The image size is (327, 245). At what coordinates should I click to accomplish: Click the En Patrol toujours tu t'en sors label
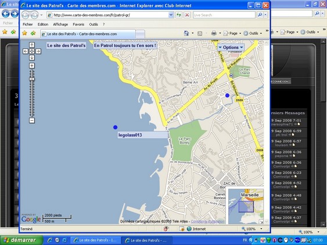pos(125,45)
